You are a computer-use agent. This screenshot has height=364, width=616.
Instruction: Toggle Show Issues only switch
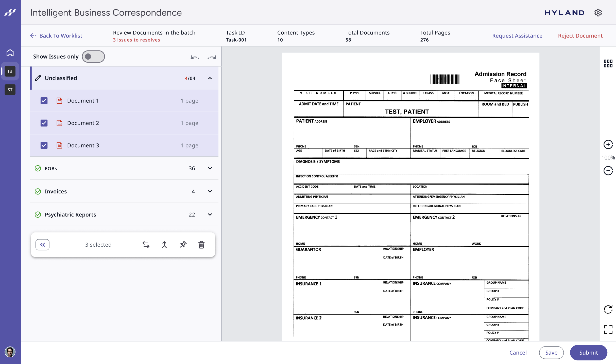pyautogui.click(x=93, y=57)
